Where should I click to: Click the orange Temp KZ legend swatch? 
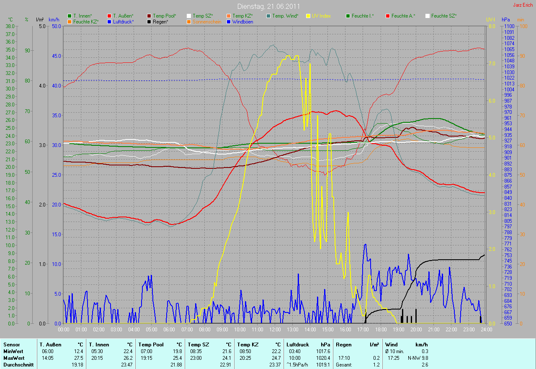point(229,16)
